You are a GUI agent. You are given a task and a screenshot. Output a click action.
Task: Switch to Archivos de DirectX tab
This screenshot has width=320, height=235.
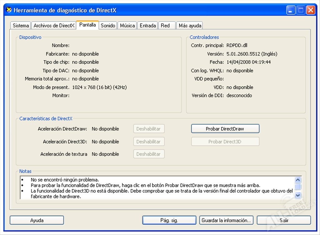pyautogui.click(x=54, y=26)
